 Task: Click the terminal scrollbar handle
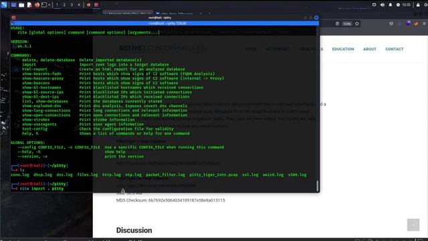(318, 186)
